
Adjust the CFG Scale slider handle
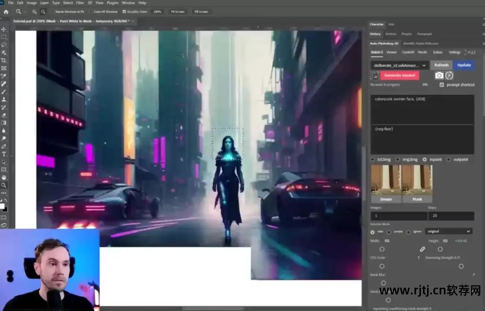click(x=382, y=266)
